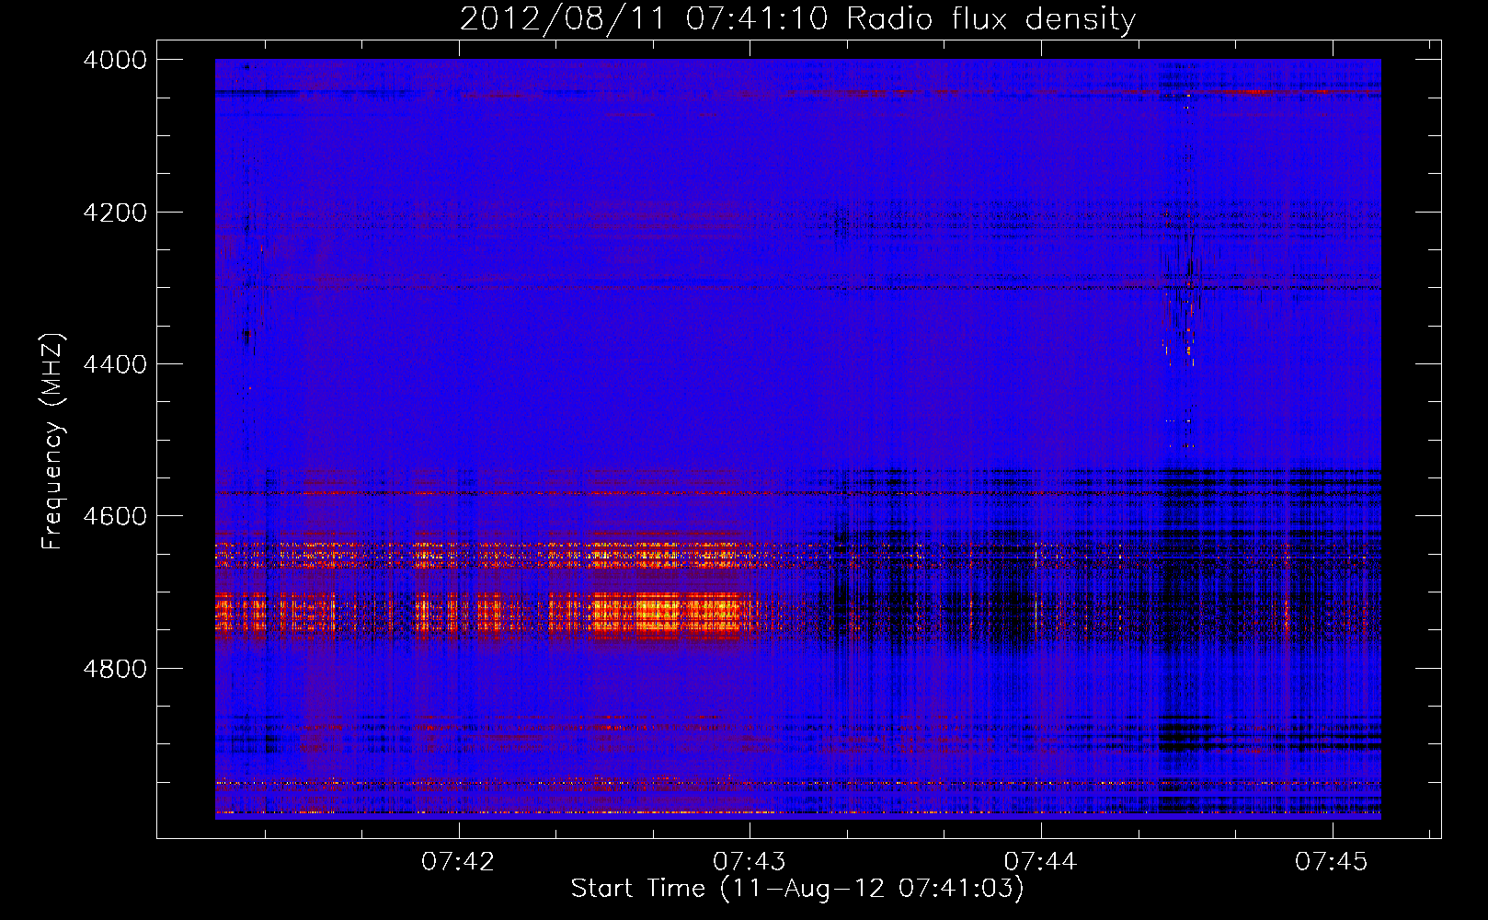Click the bright yellow burst near 4720 MHz
The height and width of the screenshot is (920, 1488).
pos(667,614)
